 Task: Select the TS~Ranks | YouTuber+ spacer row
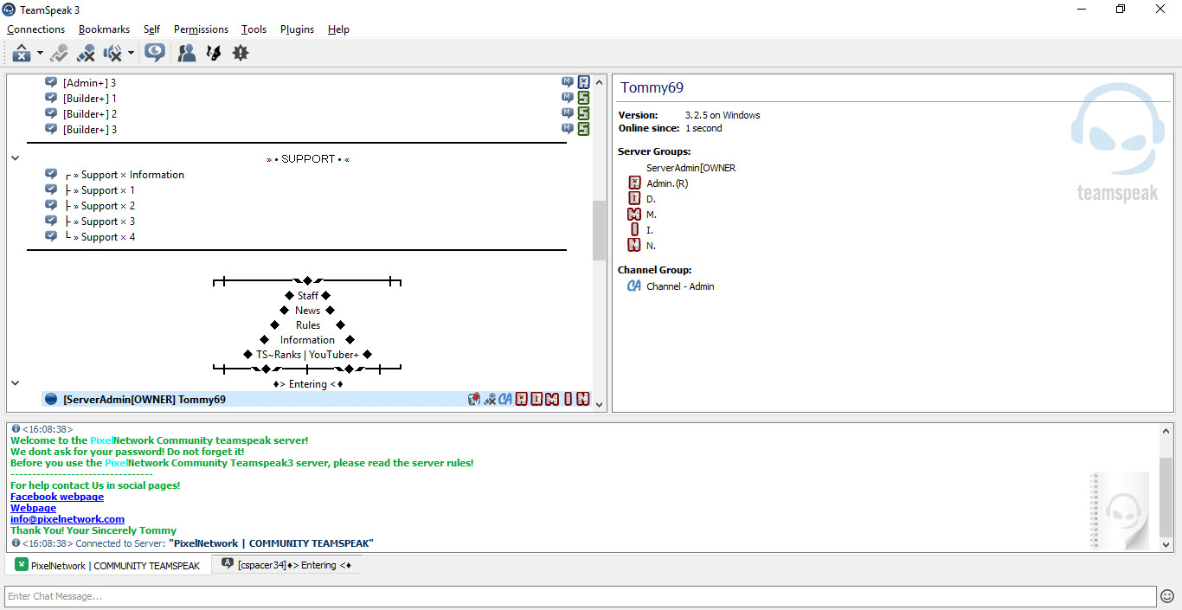(x=307, y=355)
